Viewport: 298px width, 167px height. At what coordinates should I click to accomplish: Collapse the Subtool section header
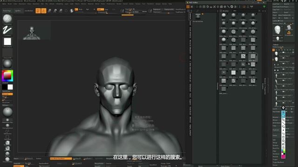coord(276,45)
